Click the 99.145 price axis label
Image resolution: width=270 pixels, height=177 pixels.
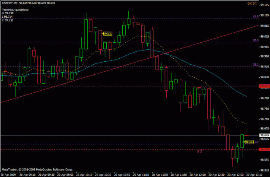pos(265,5)
